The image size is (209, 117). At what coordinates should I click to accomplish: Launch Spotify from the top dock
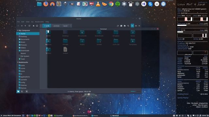point(118,4)
